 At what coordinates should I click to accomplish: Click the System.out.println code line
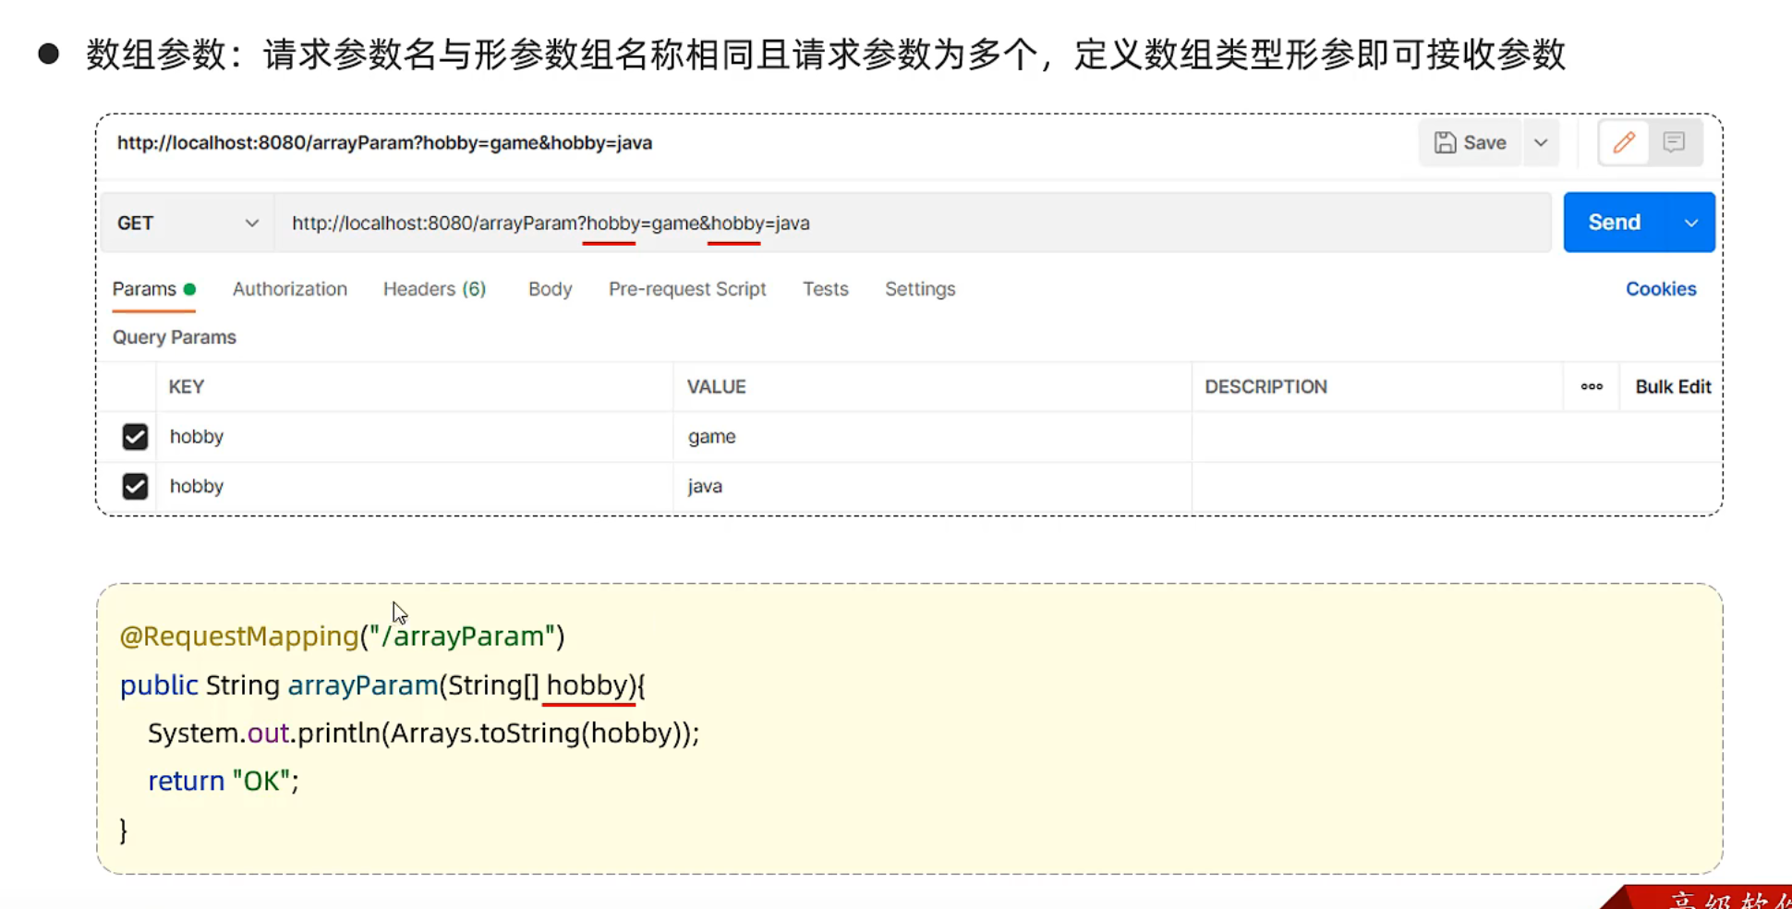click(x=424, y=733)
